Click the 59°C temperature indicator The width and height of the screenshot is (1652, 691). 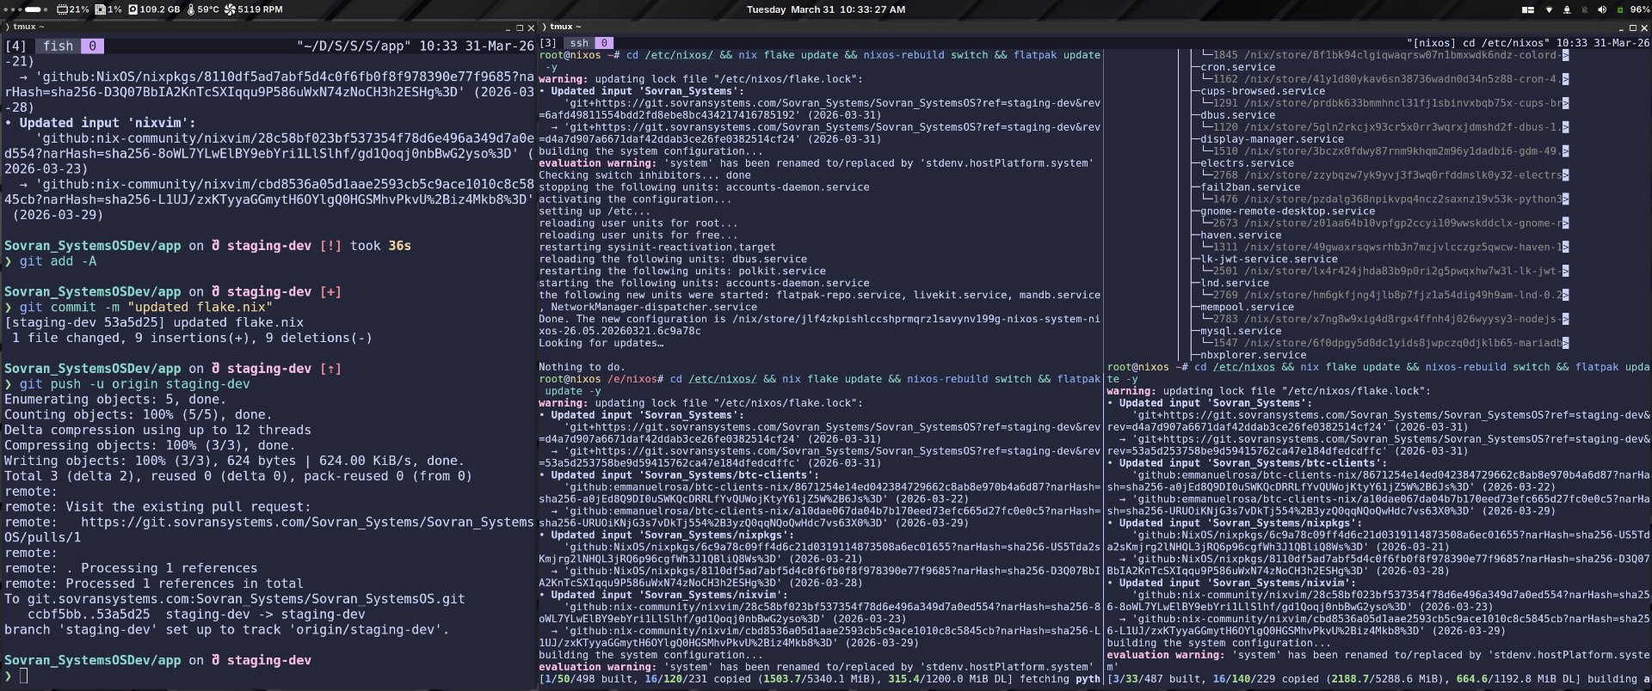point(203,9)
